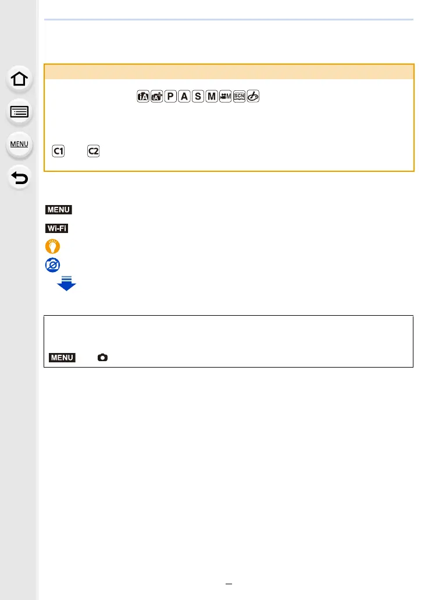Click the black MENU label in legend
421x600 pixels.
click(x=59, y=210)
